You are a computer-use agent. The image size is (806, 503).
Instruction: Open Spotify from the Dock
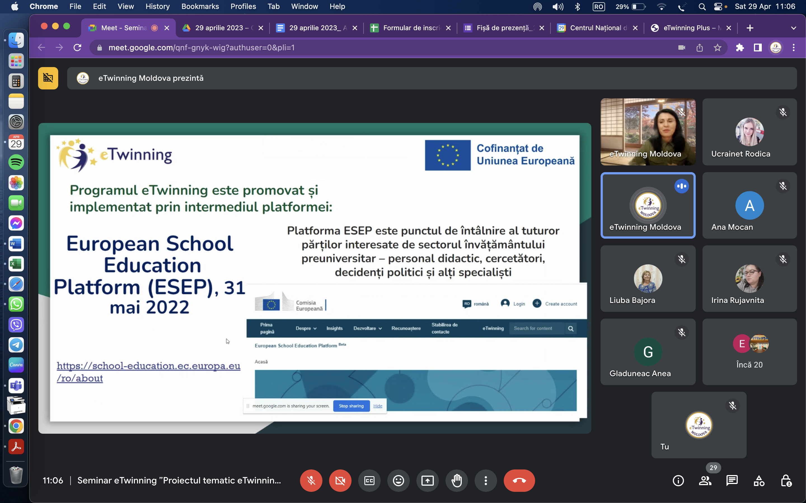coord(16,162)
